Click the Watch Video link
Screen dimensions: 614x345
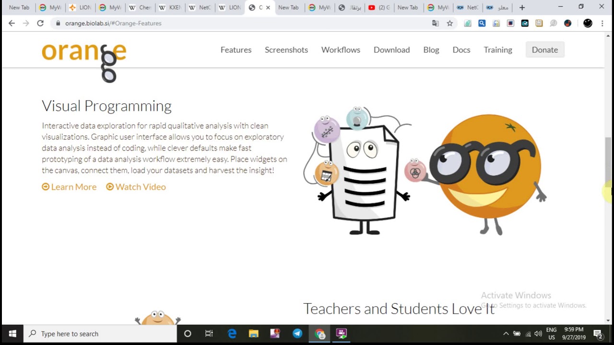(136, 187)
